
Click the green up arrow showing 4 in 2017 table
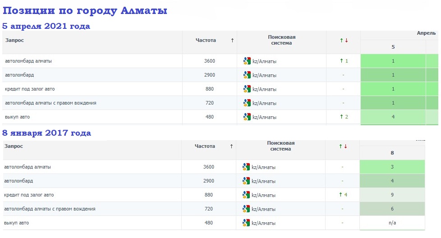[343, 195]
